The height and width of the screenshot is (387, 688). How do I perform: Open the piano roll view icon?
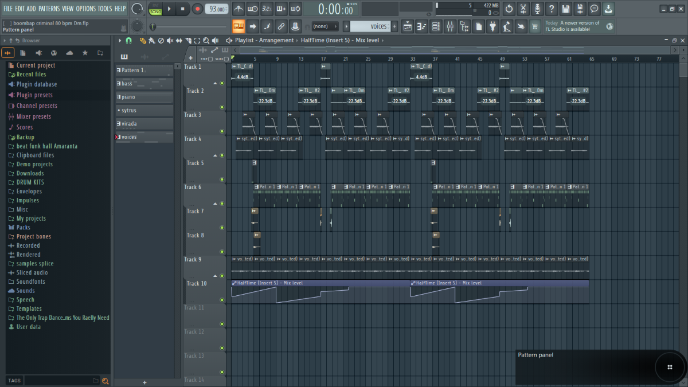tap(421, 26)
